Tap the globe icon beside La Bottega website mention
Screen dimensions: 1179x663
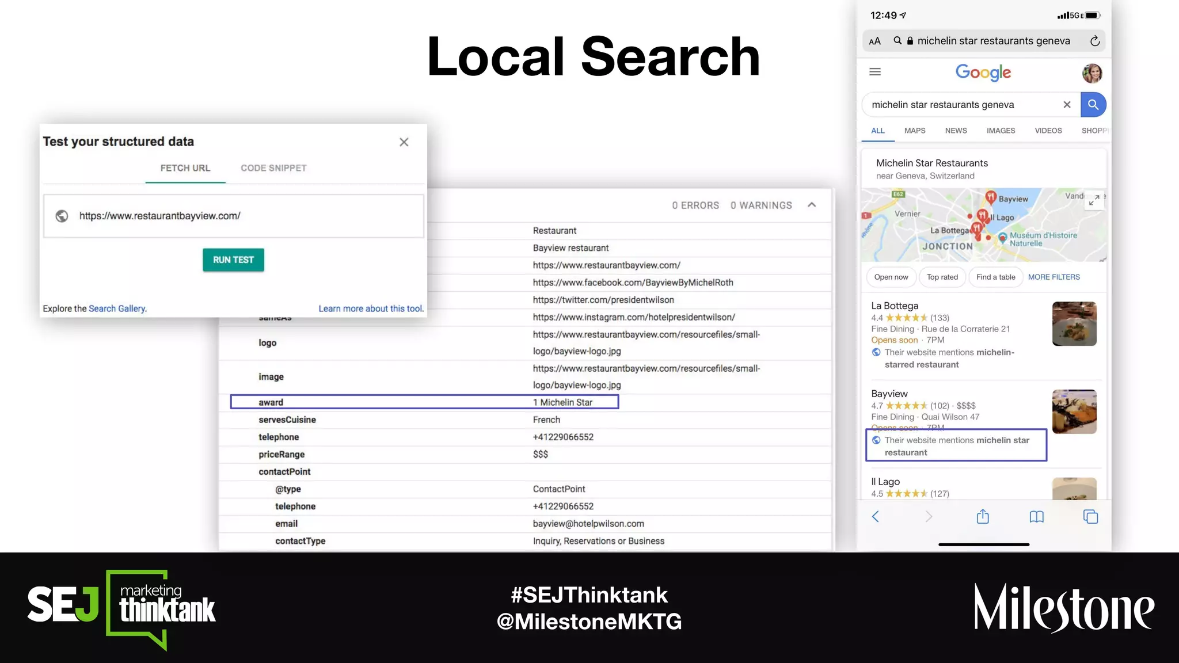coord(876,352)
